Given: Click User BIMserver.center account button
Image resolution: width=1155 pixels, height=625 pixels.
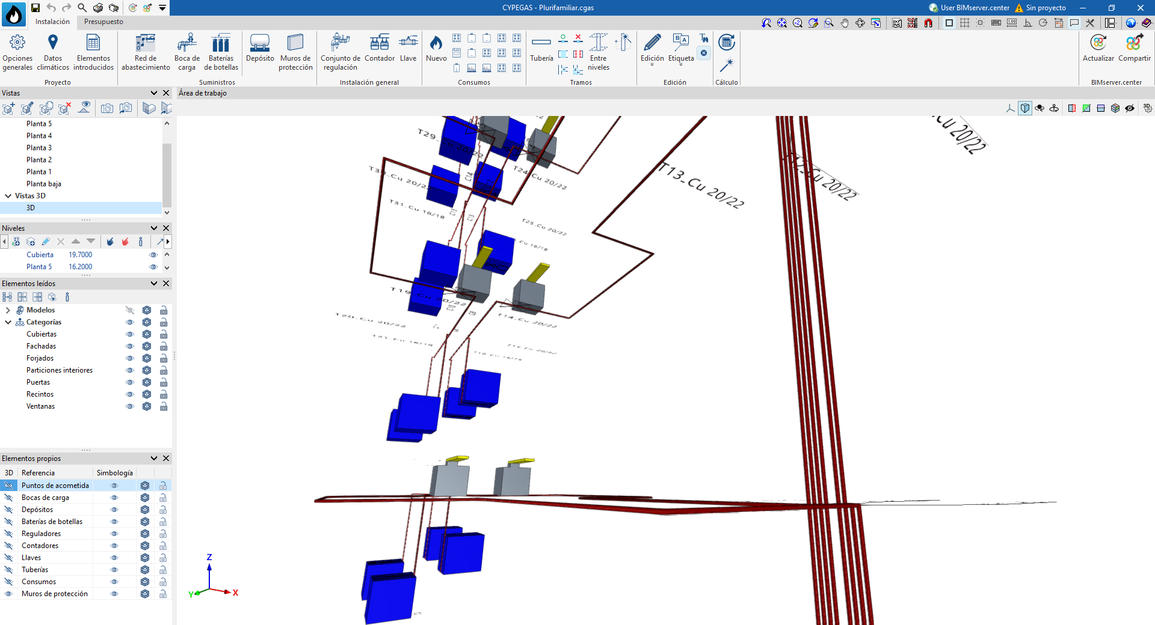Looking at the screenshot, I should pyautogui.click(x=969, y=8).
